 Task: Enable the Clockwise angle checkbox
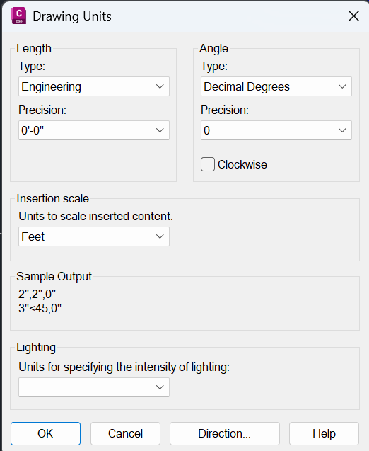point(208,164)
